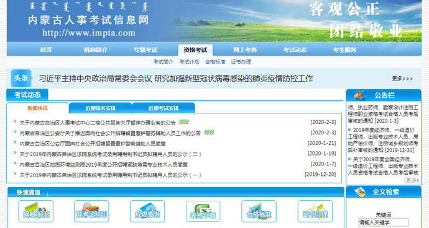The width and height of the screenshot is (429, 228).
Task: Go to 首页 in the navigation bar
Action: pyautogui.click(x=45, y=50)
